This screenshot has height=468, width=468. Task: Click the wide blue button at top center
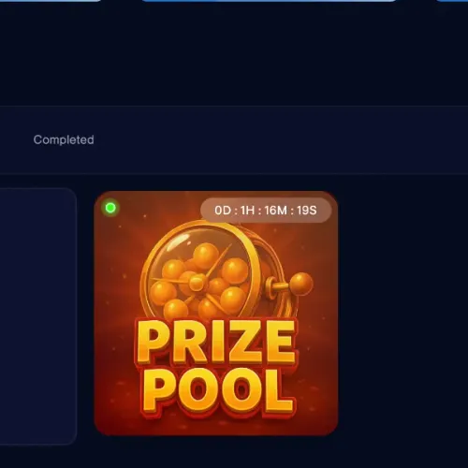[x=269, y=1]
